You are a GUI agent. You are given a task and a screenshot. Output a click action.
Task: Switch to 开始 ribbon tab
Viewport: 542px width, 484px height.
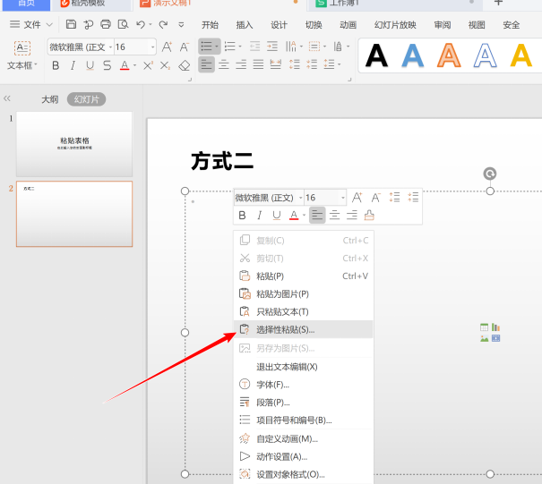point(210,25)
